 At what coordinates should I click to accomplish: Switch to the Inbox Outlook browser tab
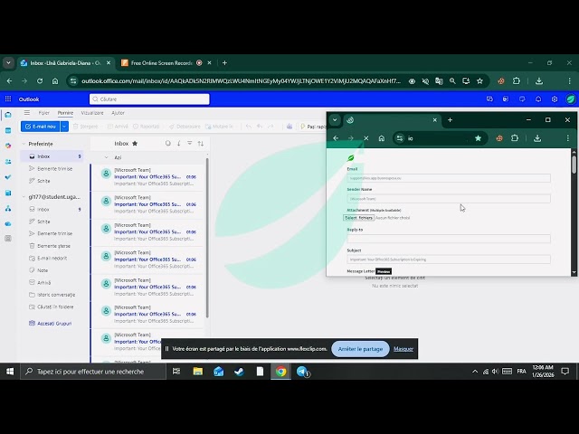pyautogui.click(x=65, y=62)
